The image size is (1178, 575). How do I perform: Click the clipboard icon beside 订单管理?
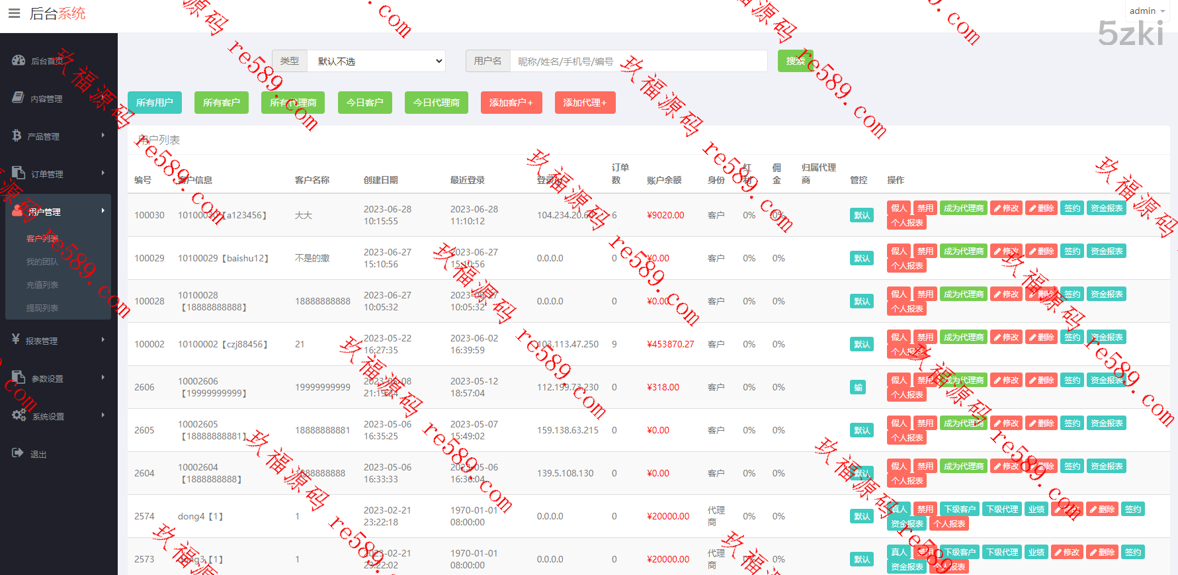pos(19,173)
